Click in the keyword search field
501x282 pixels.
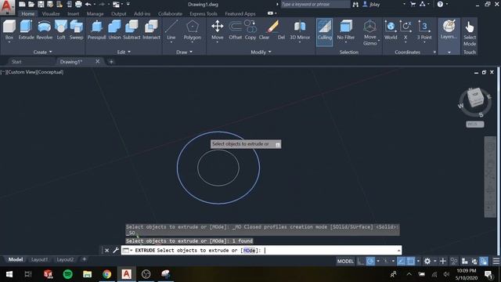pyautogui.click(x=315, y=4)
